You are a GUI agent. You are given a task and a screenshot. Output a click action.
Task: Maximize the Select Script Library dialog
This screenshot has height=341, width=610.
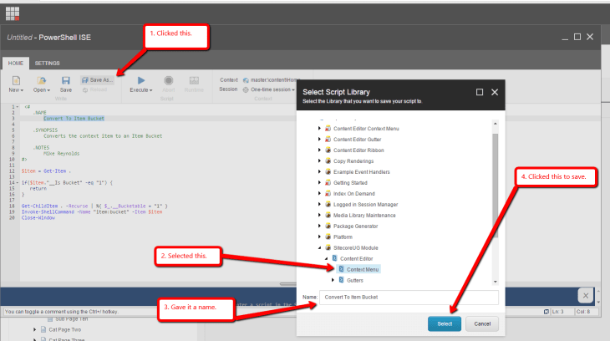480,92
